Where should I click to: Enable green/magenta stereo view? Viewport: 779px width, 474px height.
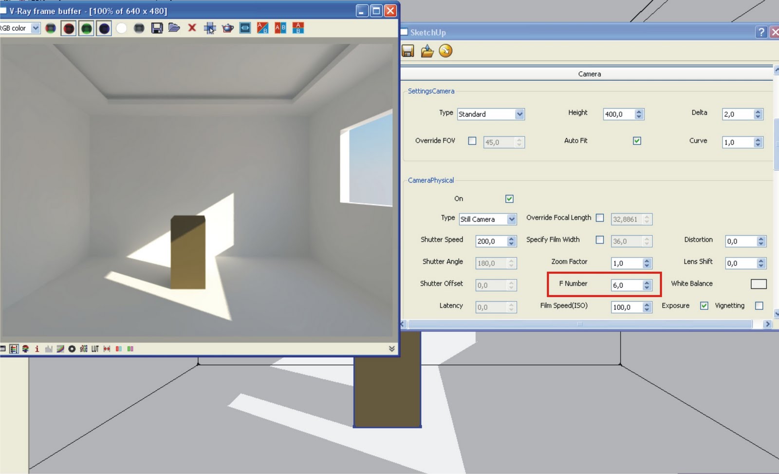130,349
